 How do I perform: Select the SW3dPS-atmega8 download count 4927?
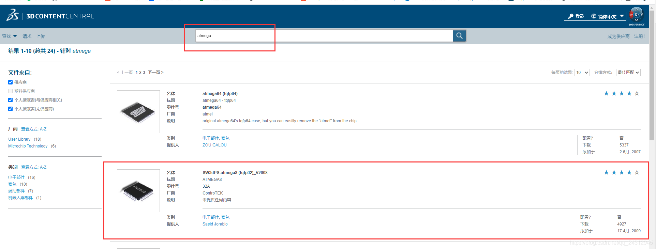(622, 224)
